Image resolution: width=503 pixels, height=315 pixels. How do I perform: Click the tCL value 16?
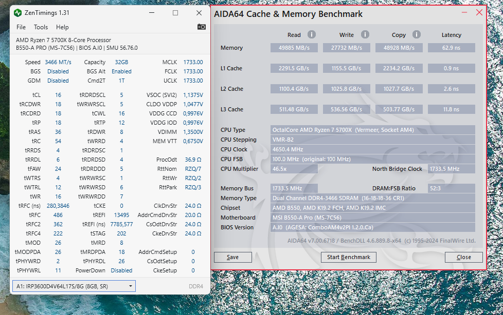(x=58, y=95)
